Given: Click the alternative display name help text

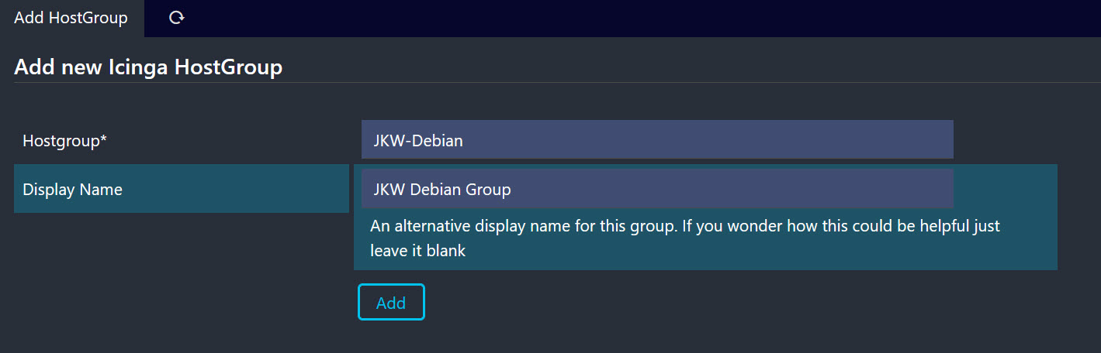Looking at the screenshot, I should (x=684, y=227).
